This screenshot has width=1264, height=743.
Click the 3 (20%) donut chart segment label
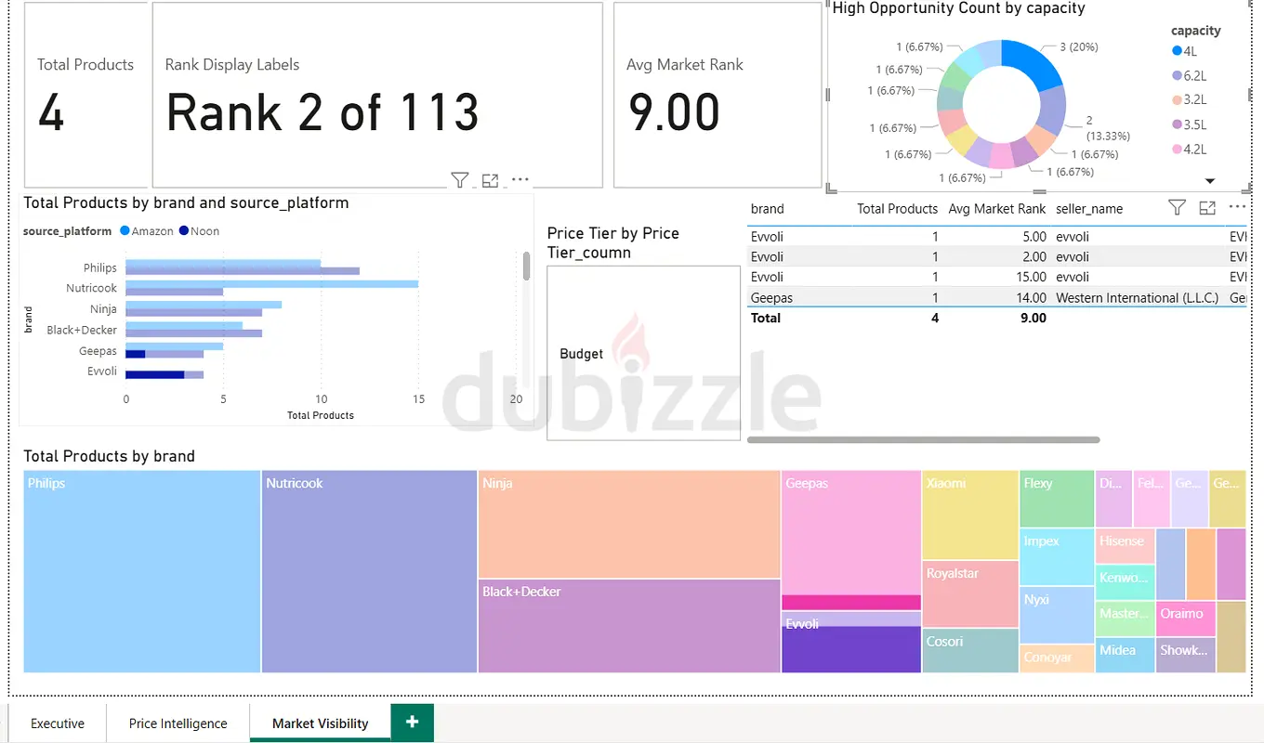click(1077, 46)
